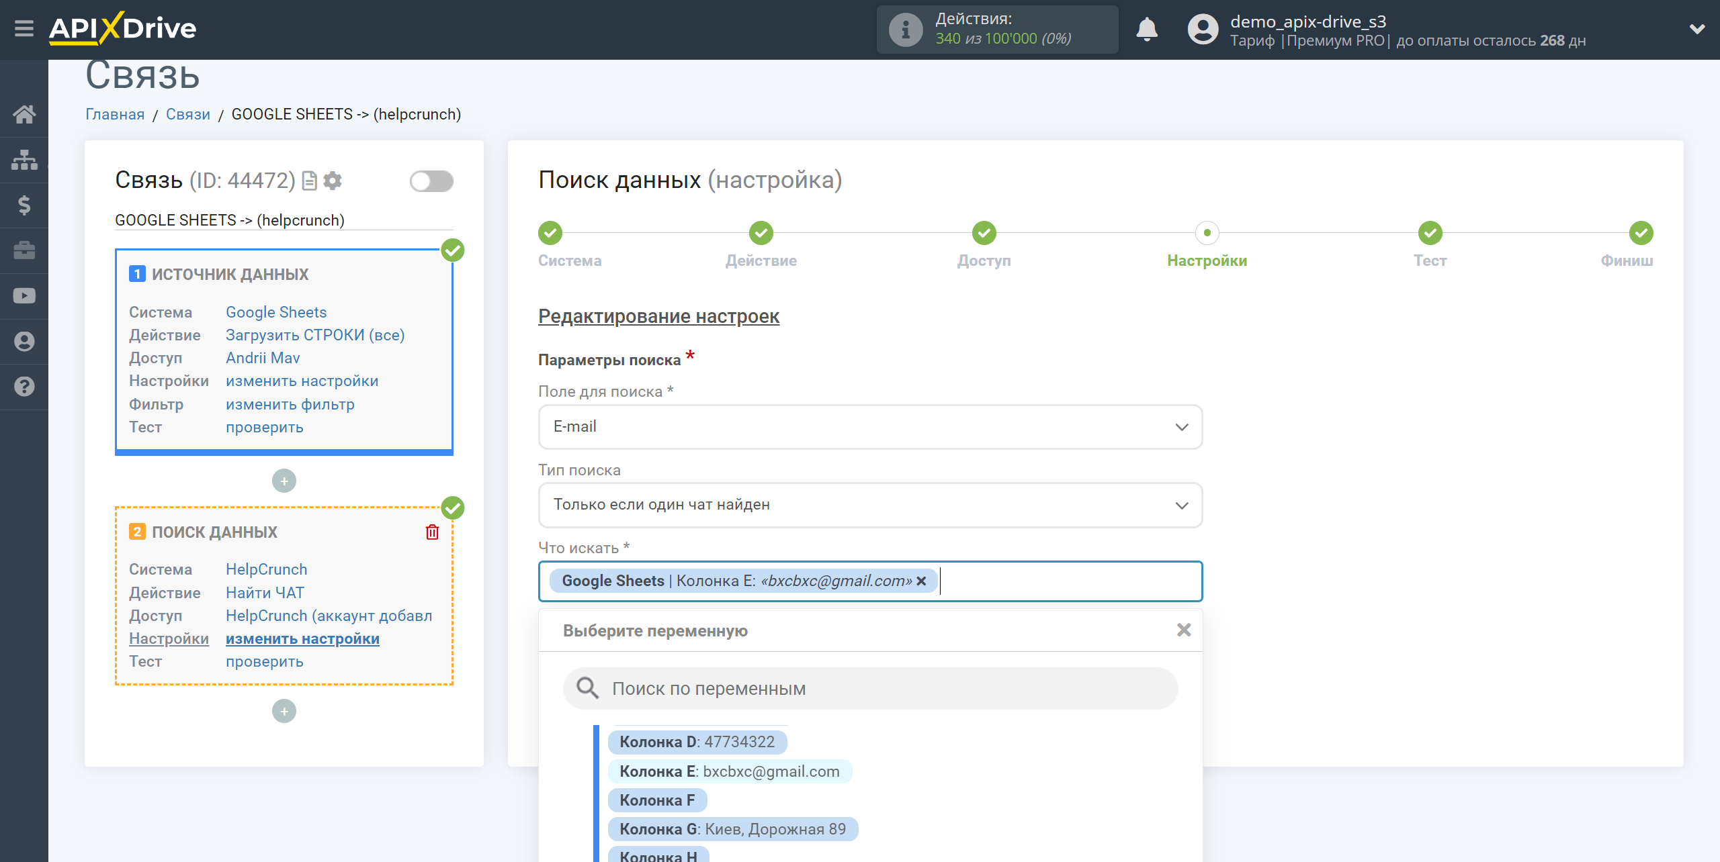Click the connection name GOOGLE SHEETS field
This screenshot has width=1720, height=862.
(284, 220)
